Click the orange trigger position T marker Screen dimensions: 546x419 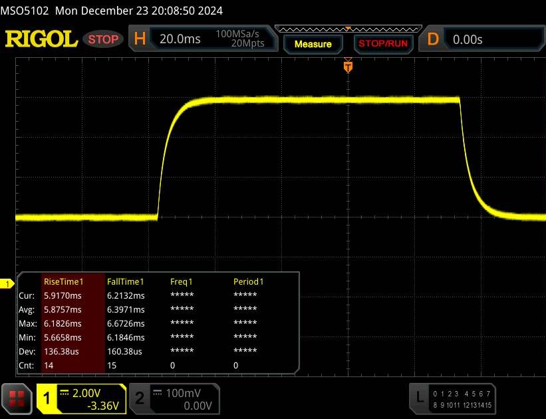pyautogui.click(x=348, y=67)
